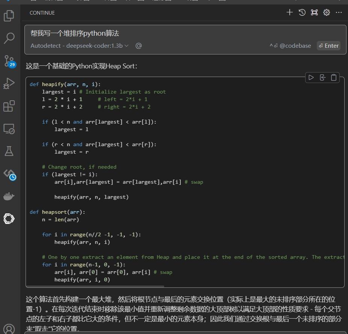
Task: View Continue session history
Action: tap(302, 12)
